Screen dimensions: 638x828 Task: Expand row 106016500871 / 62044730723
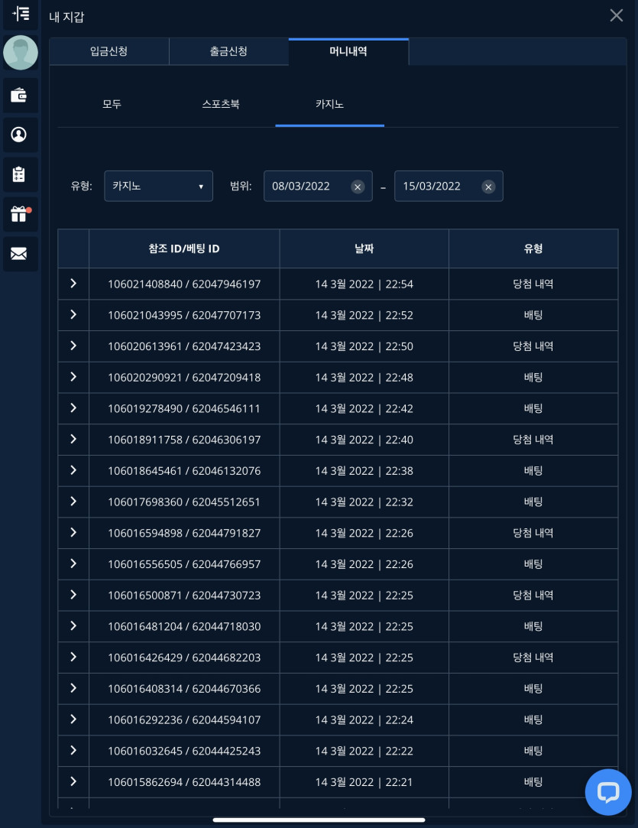73,595
